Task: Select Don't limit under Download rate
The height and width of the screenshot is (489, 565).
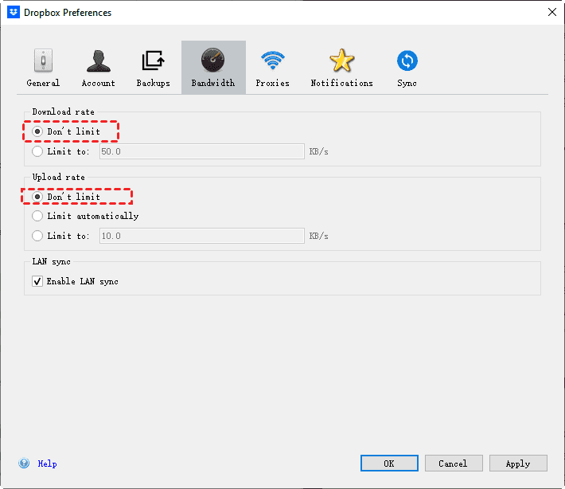Action: click(37, 131)
